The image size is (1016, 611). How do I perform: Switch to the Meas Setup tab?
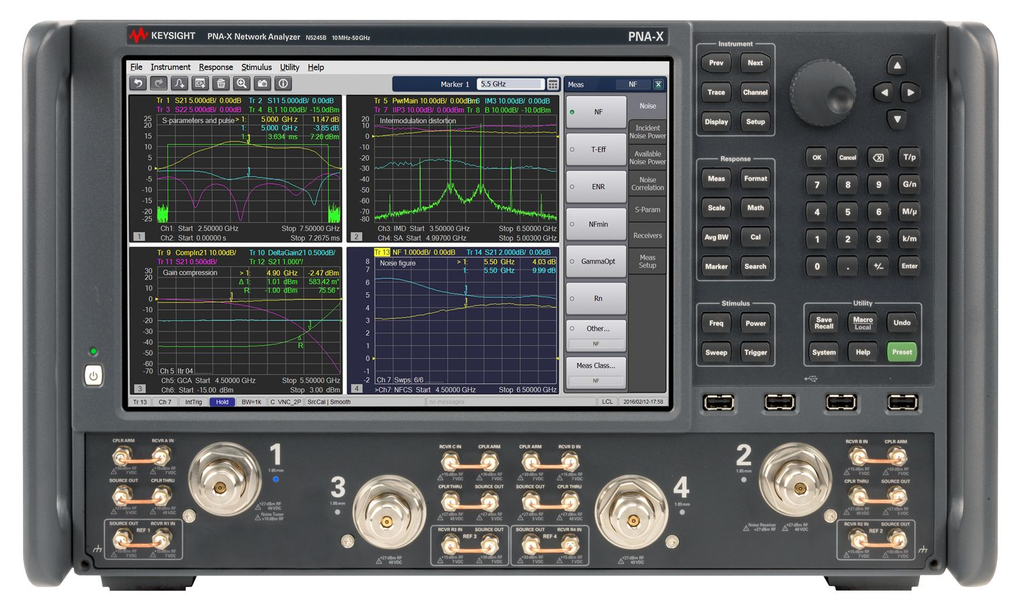(647, 261)
